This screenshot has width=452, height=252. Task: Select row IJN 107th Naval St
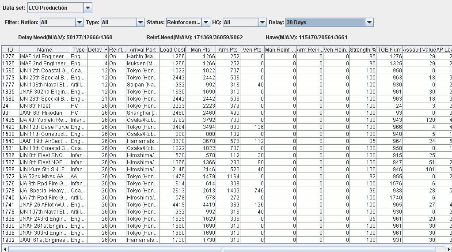[226, 212]
